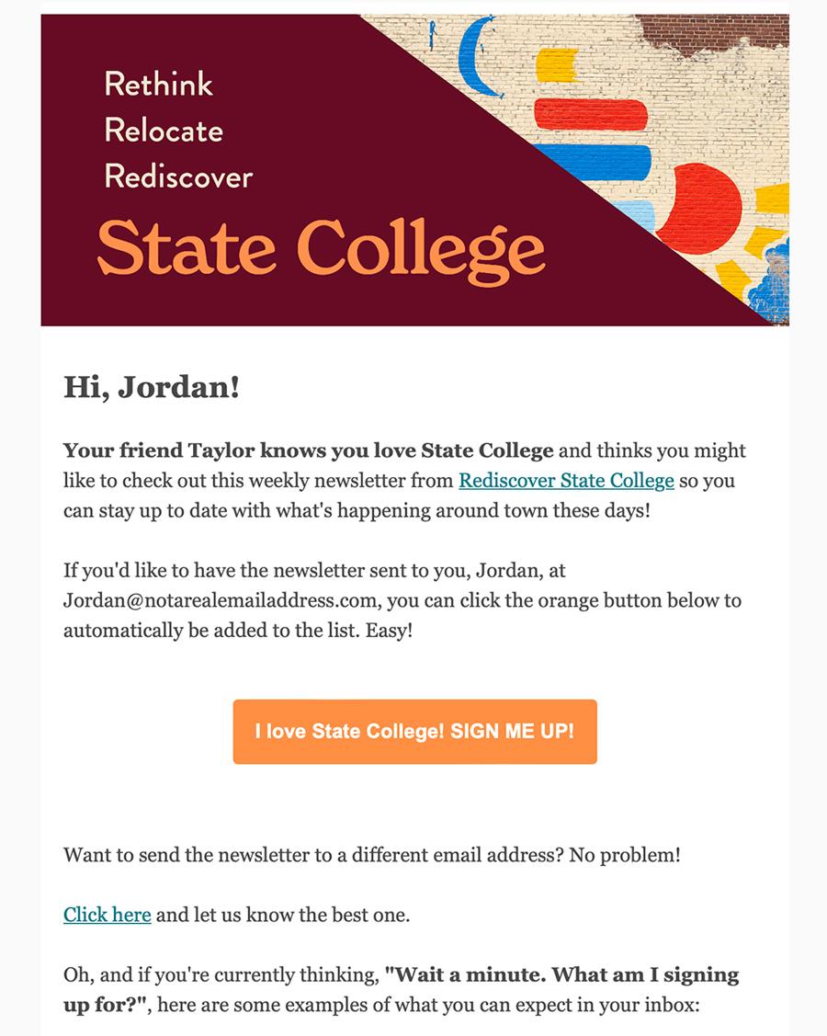This screenshot has width=827, height=1036.
Task: Click the blue crescent painted on the wall
Action: (x=476, y=56)
